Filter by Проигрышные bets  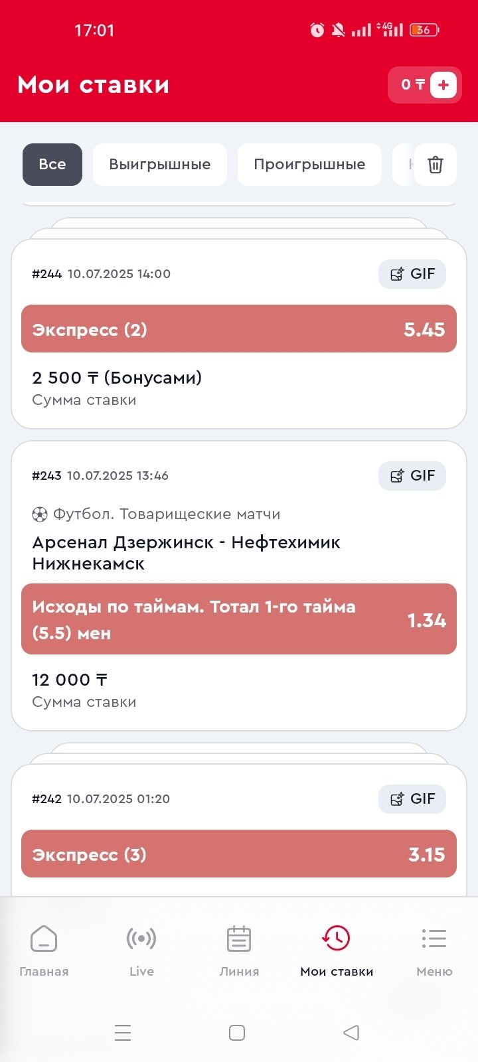point(309,165)
